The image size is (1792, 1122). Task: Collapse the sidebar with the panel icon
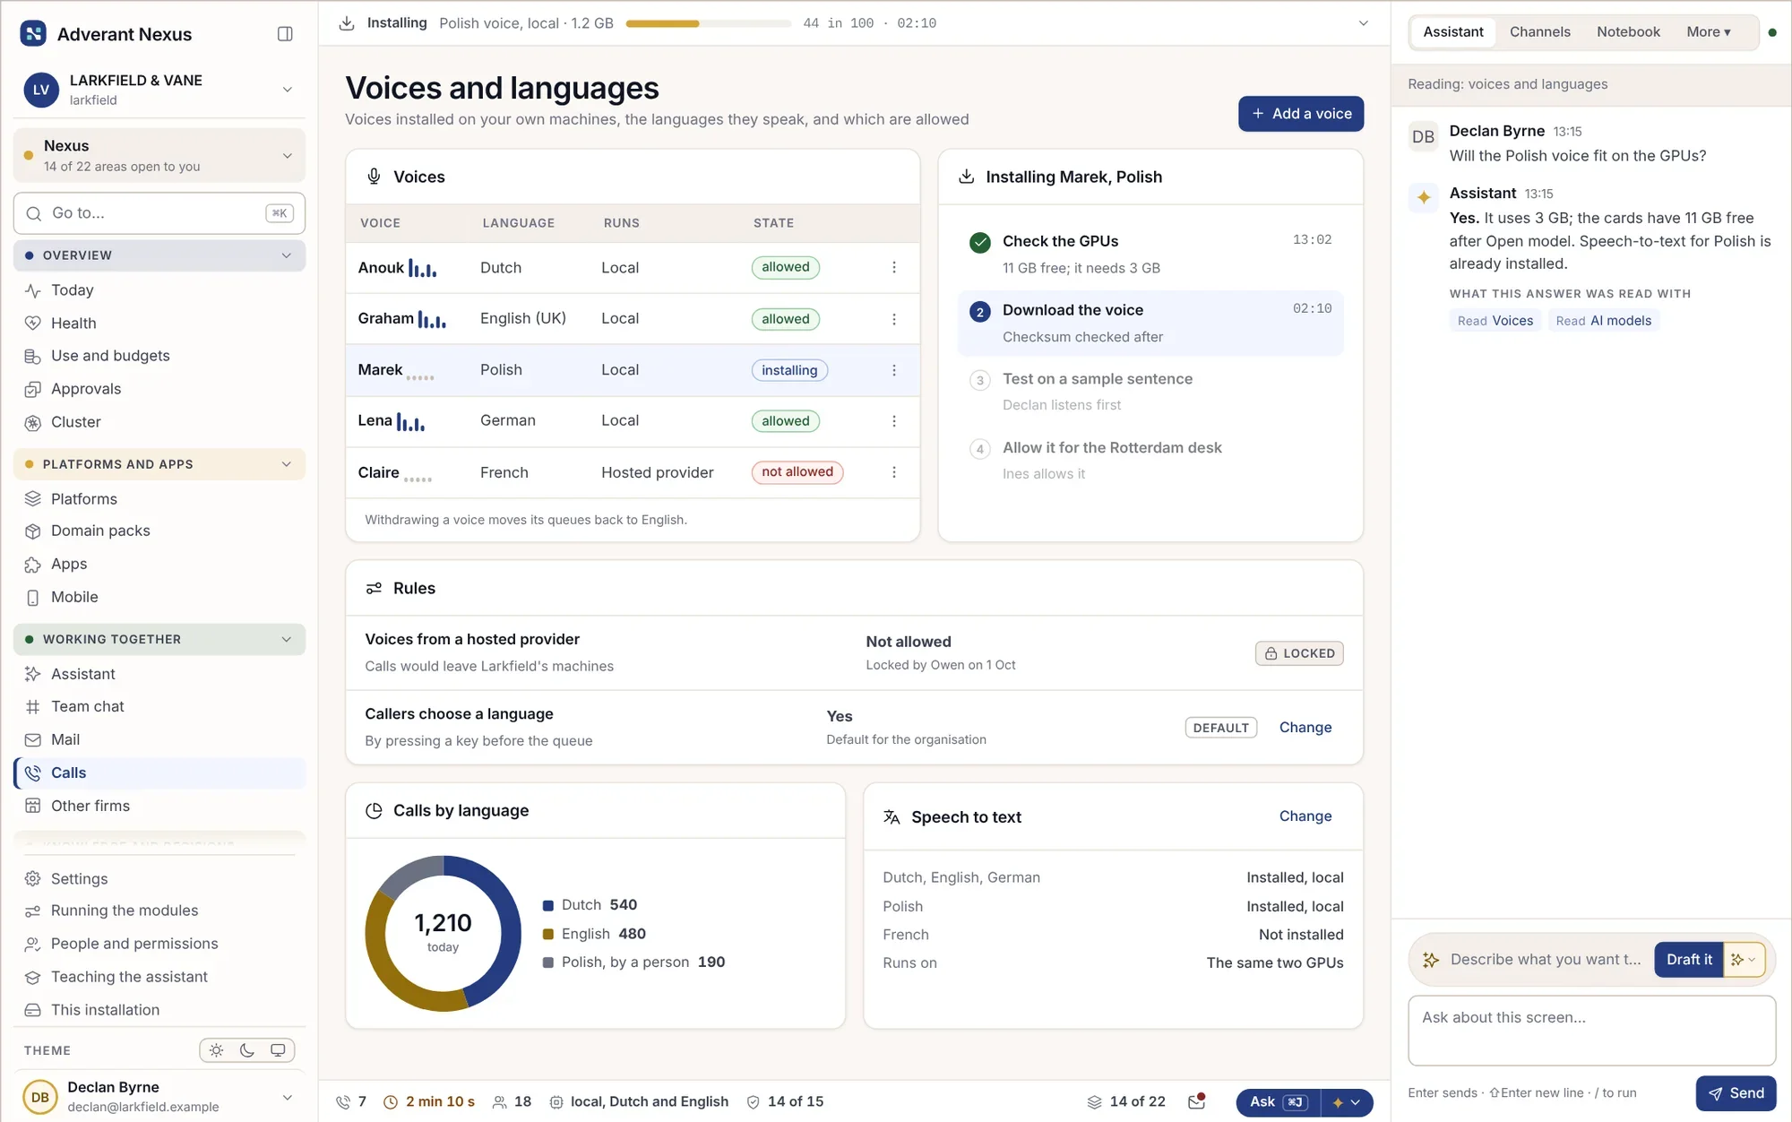(x=285, y=34)
